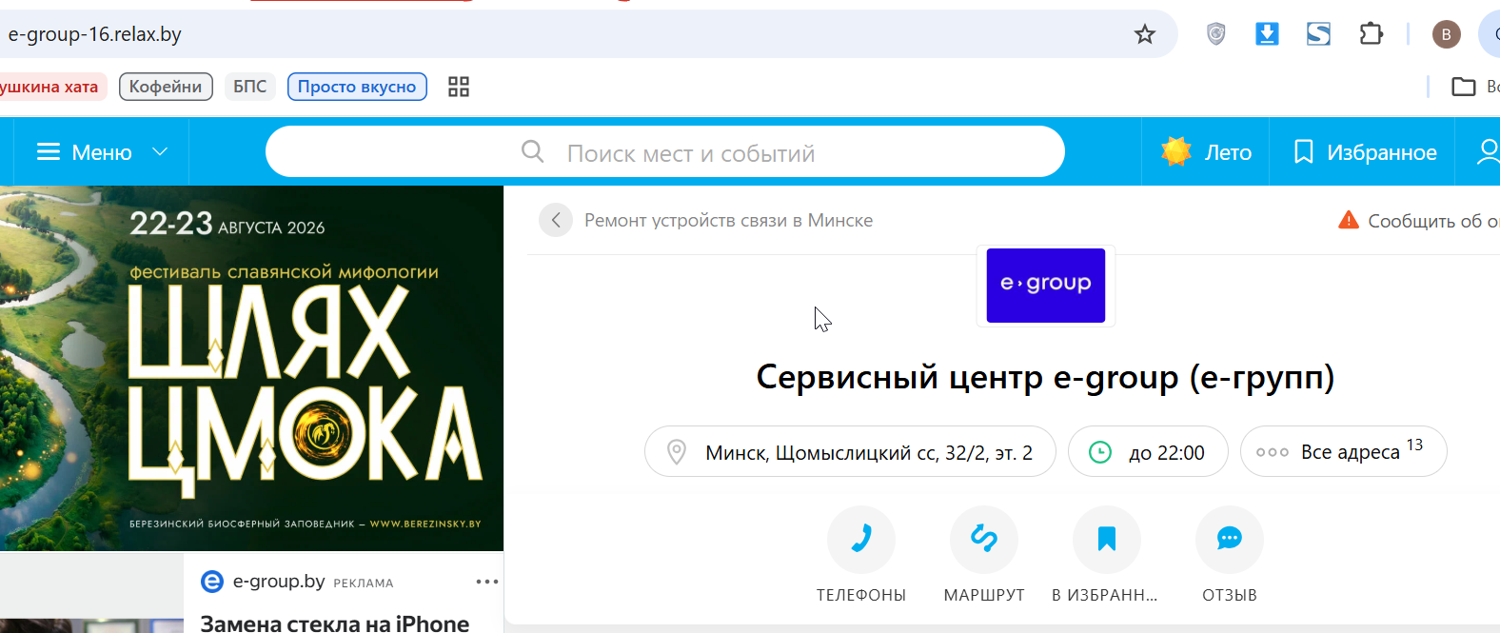Open the БПС bookmark
The height and width of the screenshot is (633, 1500).
coord(250,87)
